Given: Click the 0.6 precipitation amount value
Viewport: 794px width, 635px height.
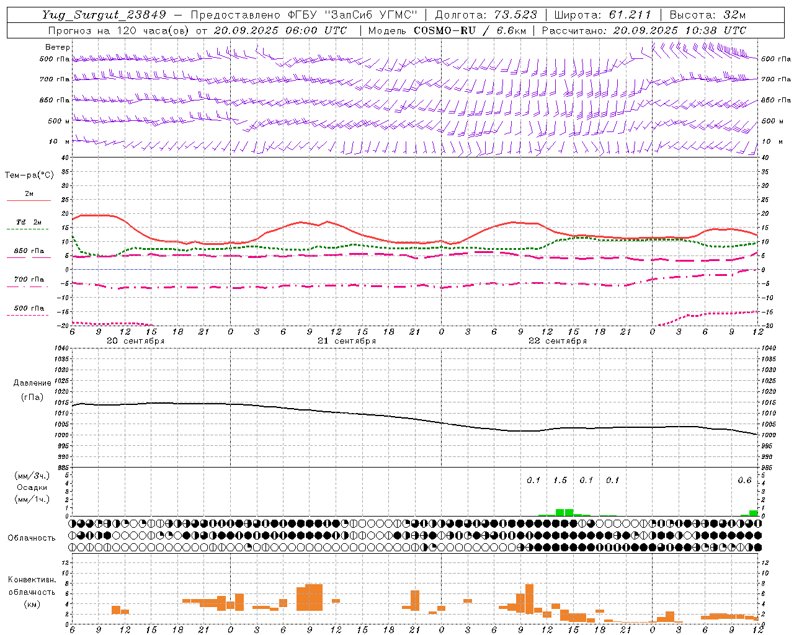Looking at the screenshot, I should pos(744,481).
